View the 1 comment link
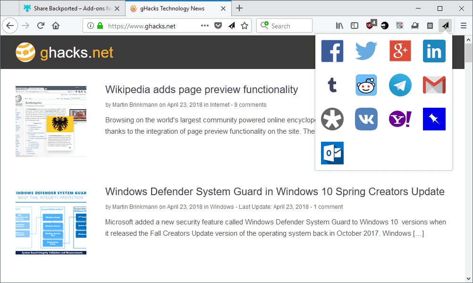473x283 pixels. point(328,207)
